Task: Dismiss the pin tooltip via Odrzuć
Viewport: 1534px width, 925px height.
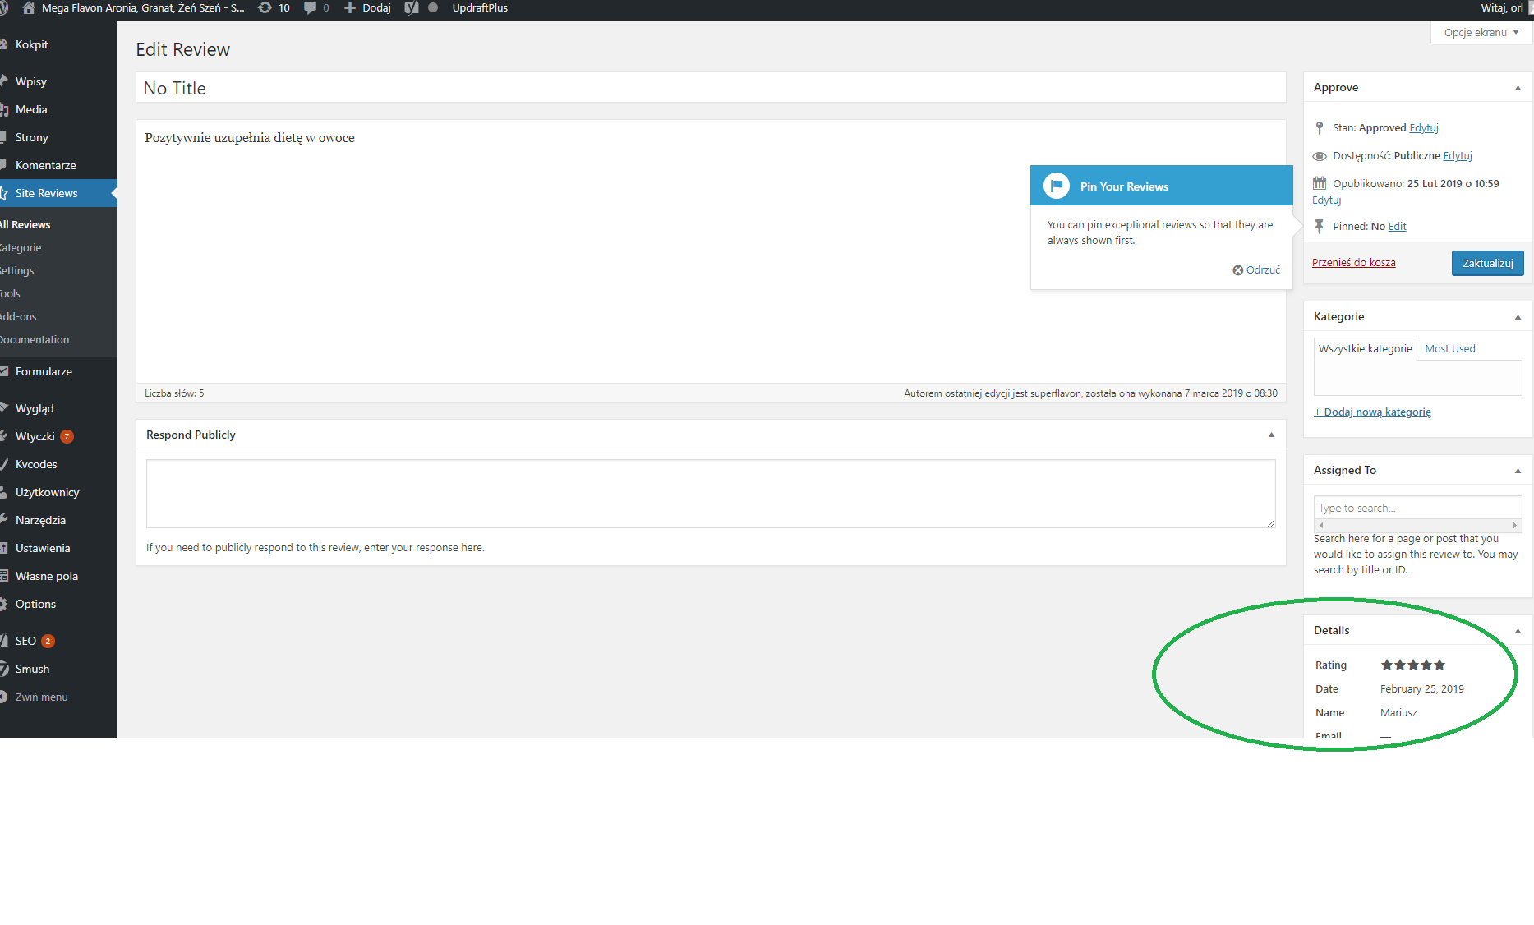Action: pos(1256,270)
